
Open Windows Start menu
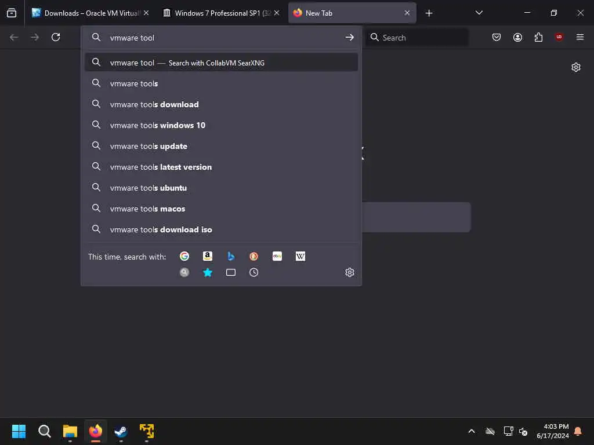click(19, 431)
